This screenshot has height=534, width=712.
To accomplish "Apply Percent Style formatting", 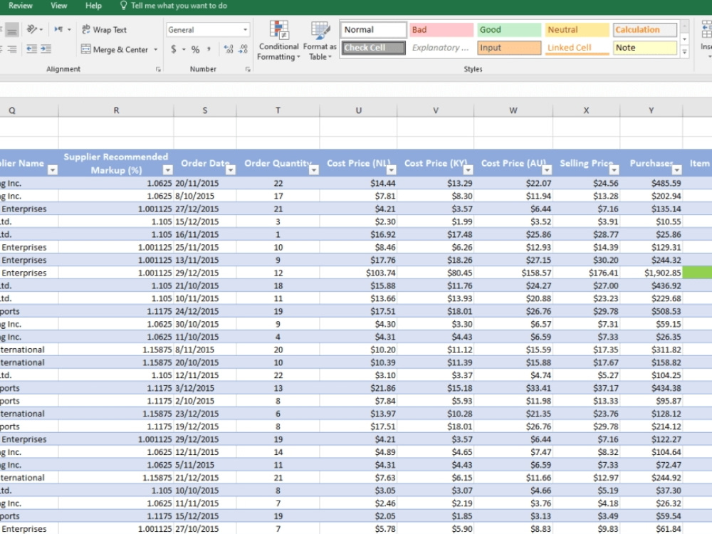I will (x=195, y=49).
